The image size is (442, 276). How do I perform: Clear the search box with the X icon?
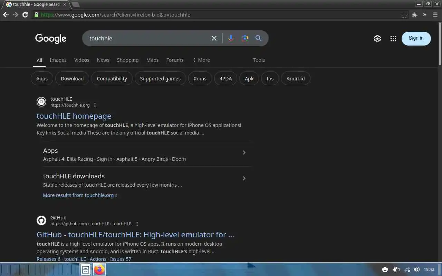tap(214, 38)
